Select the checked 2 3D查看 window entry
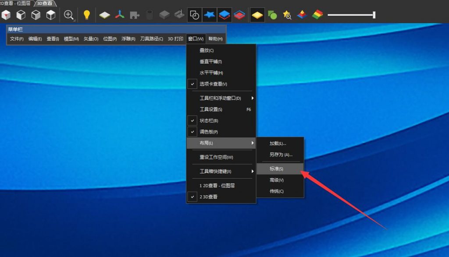Screen dimensions: 449x257 [221, 197]
